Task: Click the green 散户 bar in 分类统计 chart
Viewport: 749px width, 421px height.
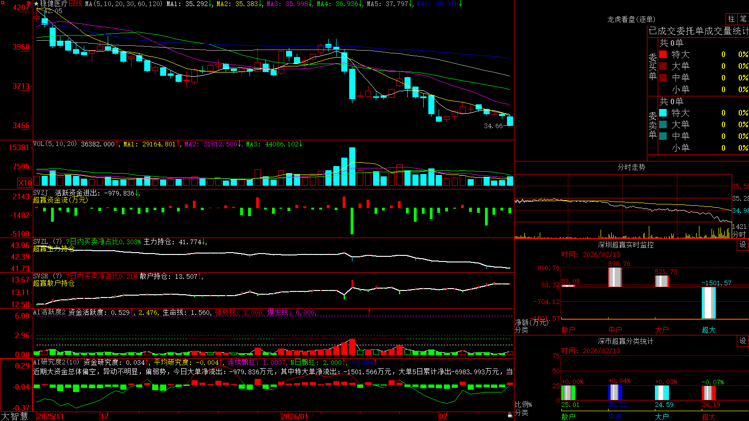Action: tap(568, 393)
